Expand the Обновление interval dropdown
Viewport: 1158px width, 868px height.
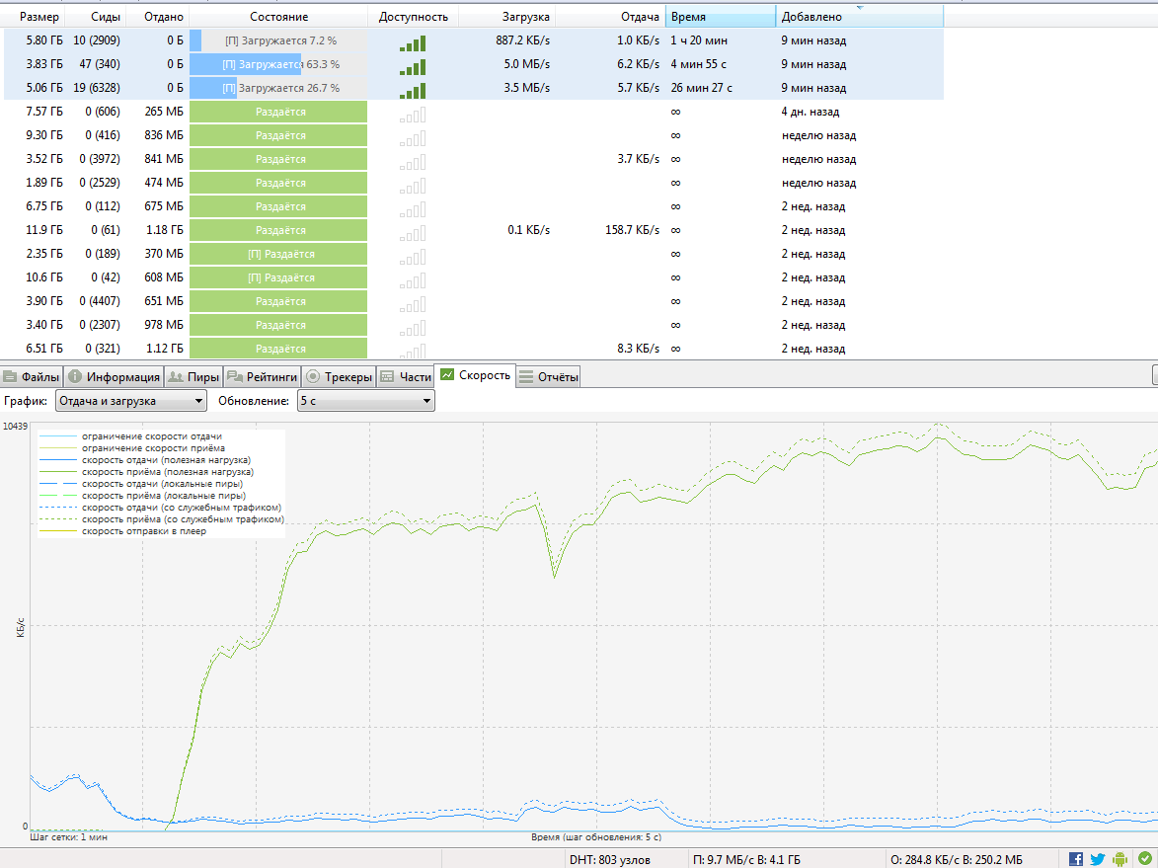pyautogui.click(x=365, y=401)
